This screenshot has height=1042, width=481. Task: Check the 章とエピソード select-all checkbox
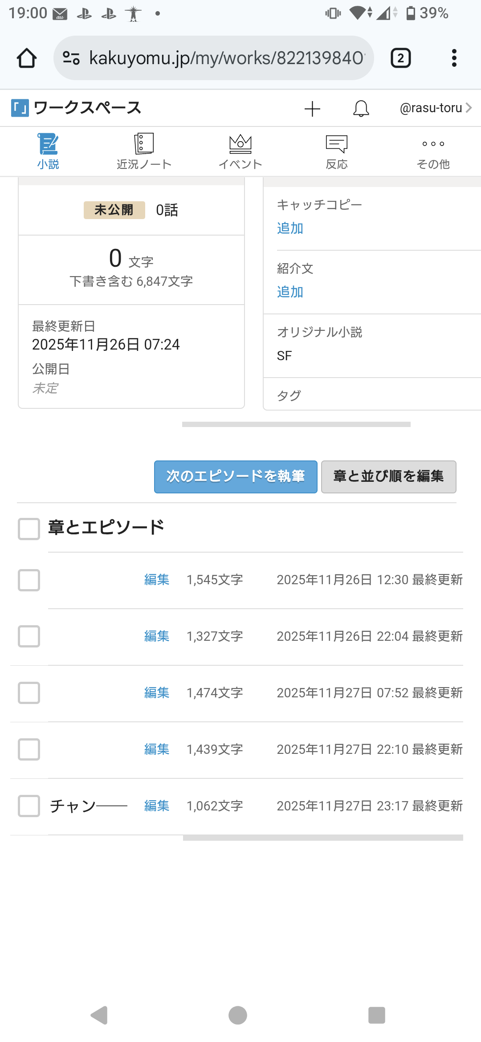pyautogui.click(x=29, y=529)
